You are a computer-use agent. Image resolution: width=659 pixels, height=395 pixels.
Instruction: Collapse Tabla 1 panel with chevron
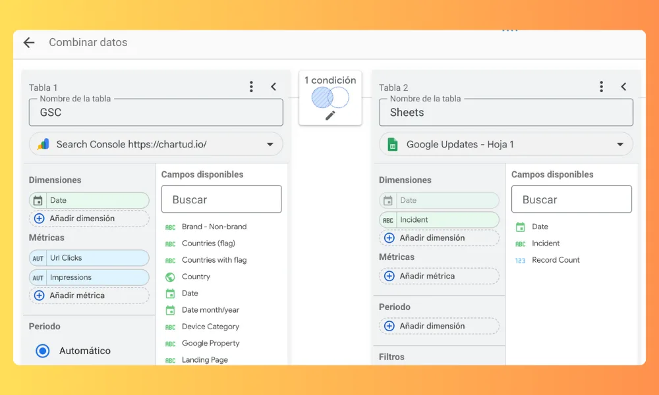pyautogui.click(x=273, y=87)
